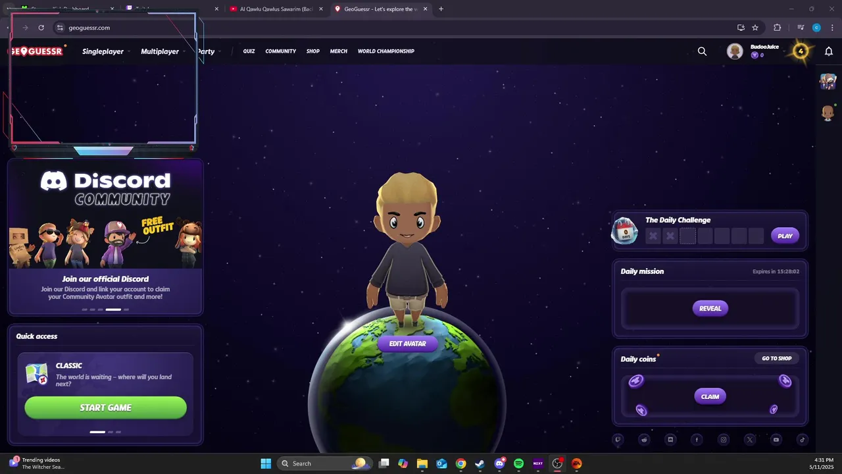
Task: Open the COMMUNITY menu item
Action: pos(281,51)
